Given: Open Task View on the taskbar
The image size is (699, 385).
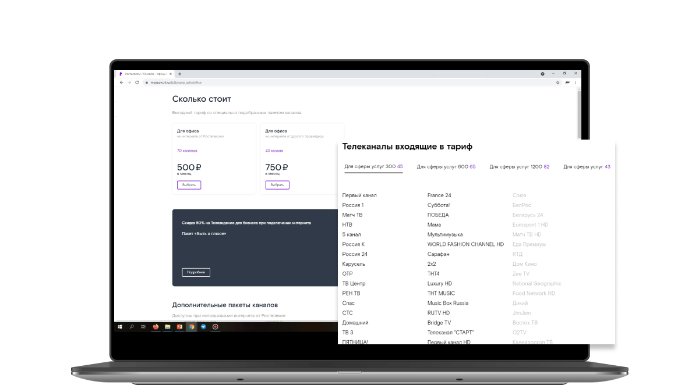Looking at the screenshot, I should pos(143,327).
